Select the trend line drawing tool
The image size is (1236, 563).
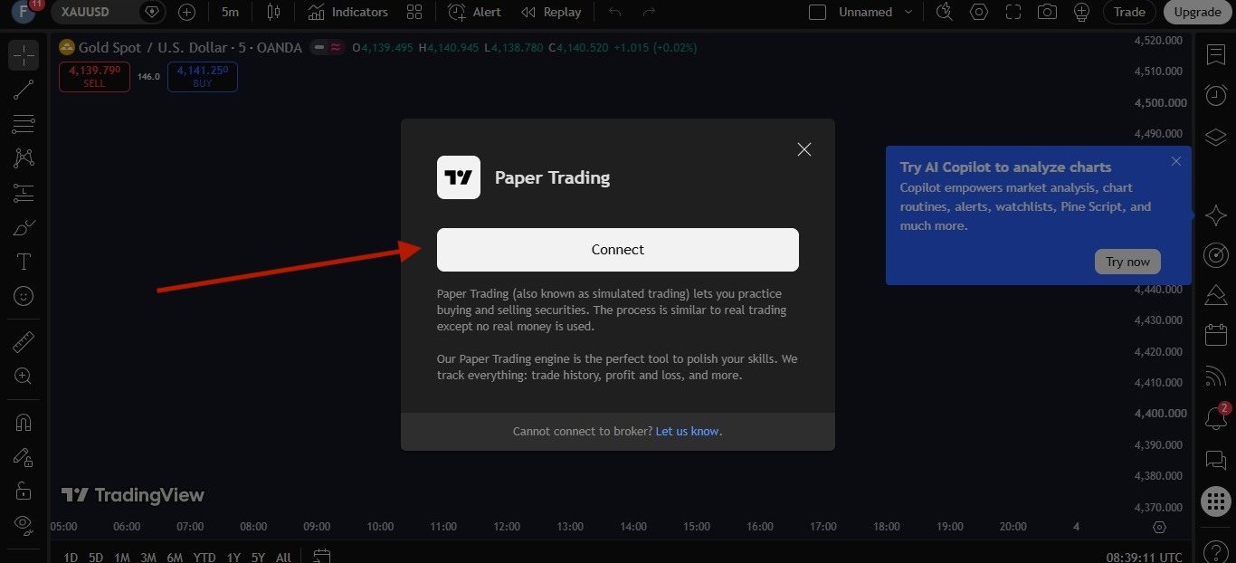(x=24, y=89)
